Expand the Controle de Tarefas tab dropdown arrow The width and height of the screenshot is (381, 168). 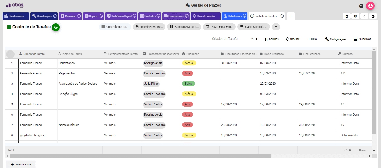[278, 16]
